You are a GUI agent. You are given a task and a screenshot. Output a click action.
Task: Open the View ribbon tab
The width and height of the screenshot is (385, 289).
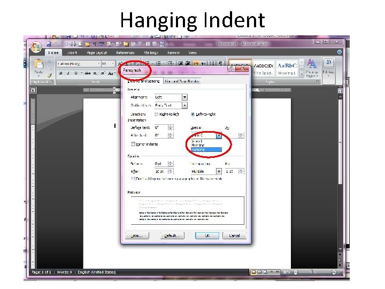click(192, 52)
